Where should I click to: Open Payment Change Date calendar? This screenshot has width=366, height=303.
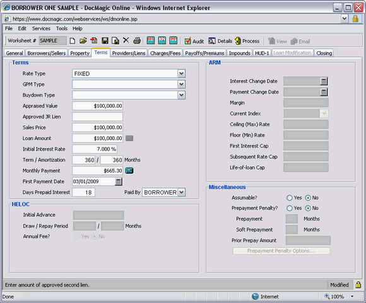click(324, 92)
